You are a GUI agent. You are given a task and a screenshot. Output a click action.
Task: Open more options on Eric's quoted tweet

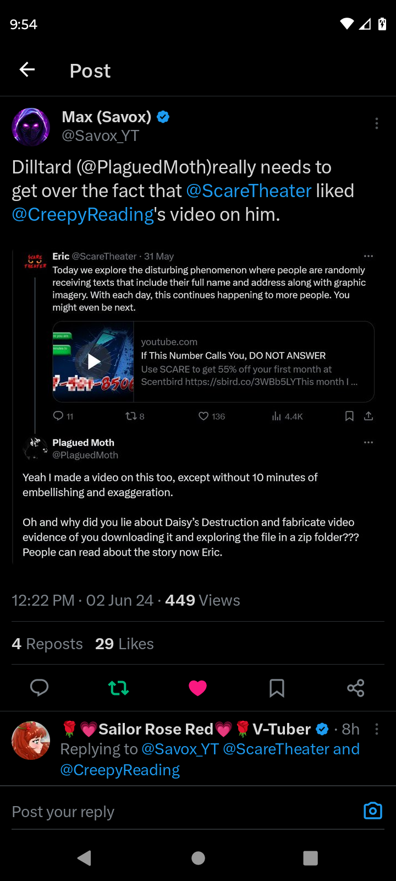(x=369, y=256)
